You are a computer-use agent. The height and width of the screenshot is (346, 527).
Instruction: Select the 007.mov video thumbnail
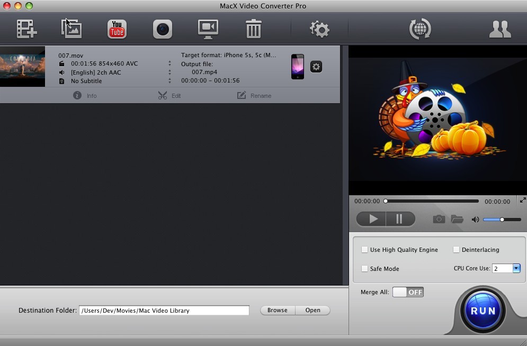click(x=23, y=67)
